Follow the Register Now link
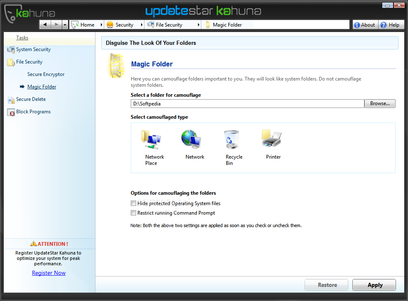 pos(49,273)
